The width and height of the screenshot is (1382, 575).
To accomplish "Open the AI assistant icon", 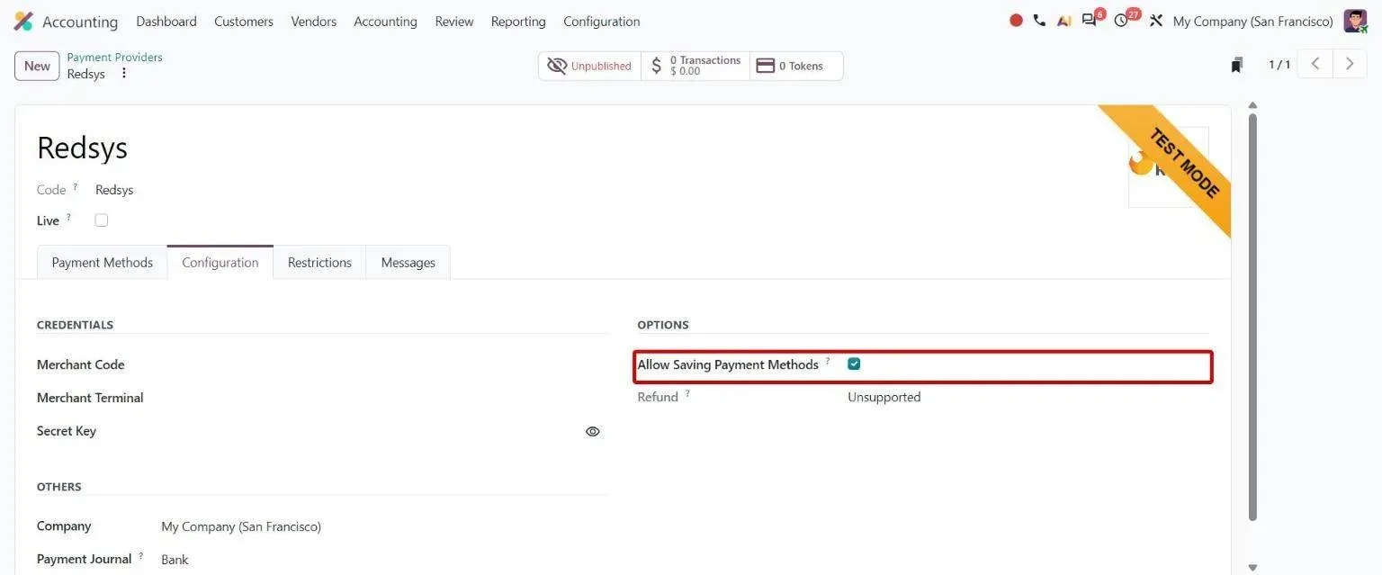I will [x=1063, y=21].
